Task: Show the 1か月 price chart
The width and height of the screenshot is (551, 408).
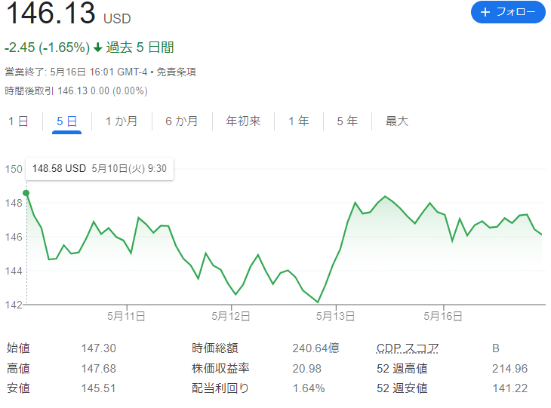Action: coord(121,121)
